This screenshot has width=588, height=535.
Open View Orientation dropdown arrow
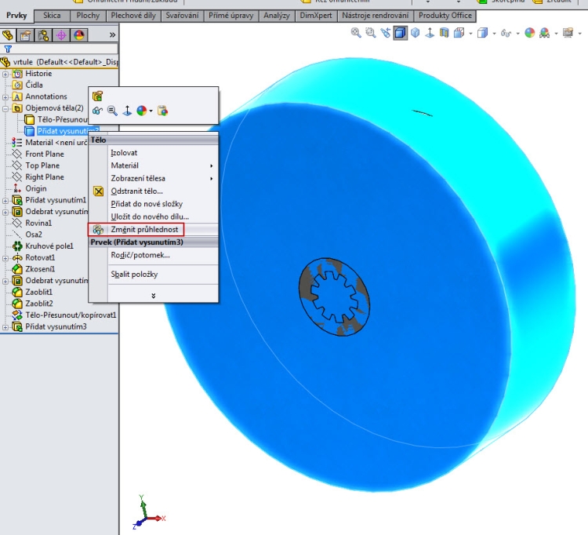pyautogui.click(x=470, y=34)
